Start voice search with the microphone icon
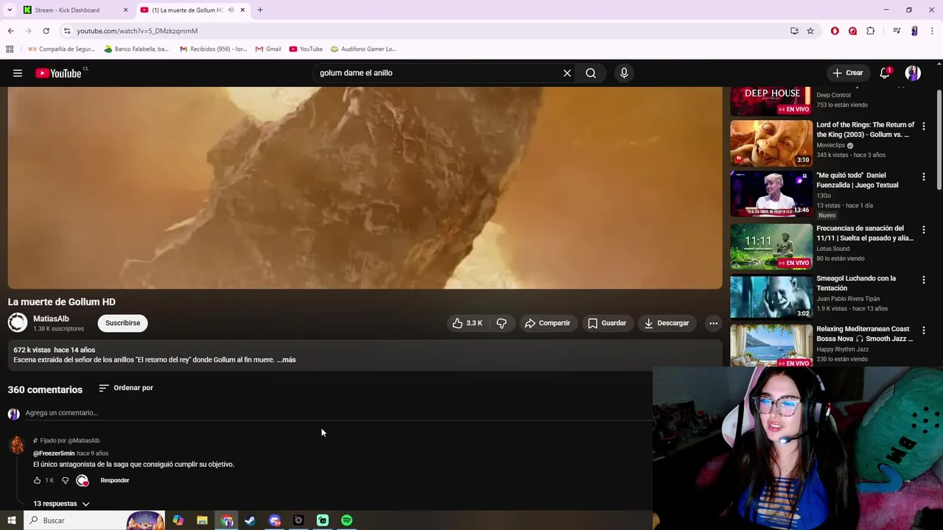Viewport: 943px width, 530px height. point(624,73)
